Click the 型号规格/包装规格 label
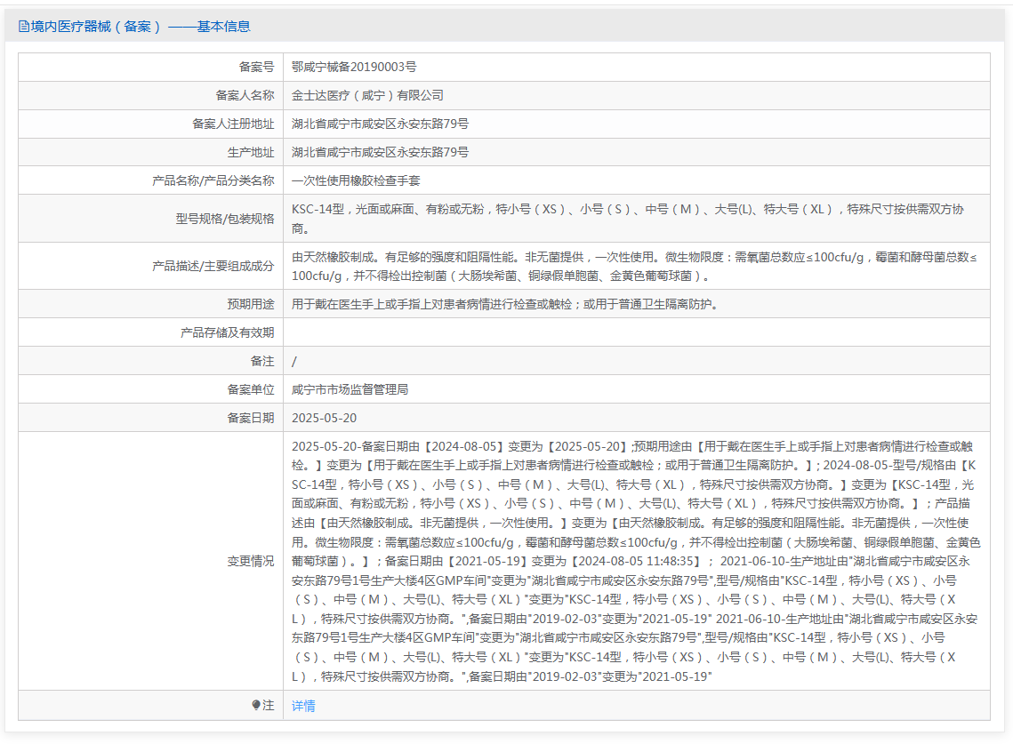 tap(225, 219)
